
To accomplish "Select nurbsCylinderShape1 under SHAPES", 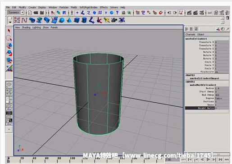I will pos(205,78).
